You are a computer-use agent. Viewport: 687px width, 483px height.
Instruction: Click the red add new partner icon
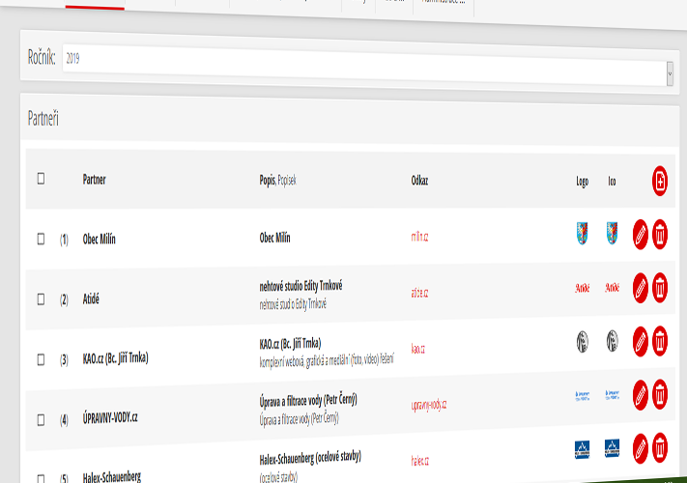tap(660, 181)
